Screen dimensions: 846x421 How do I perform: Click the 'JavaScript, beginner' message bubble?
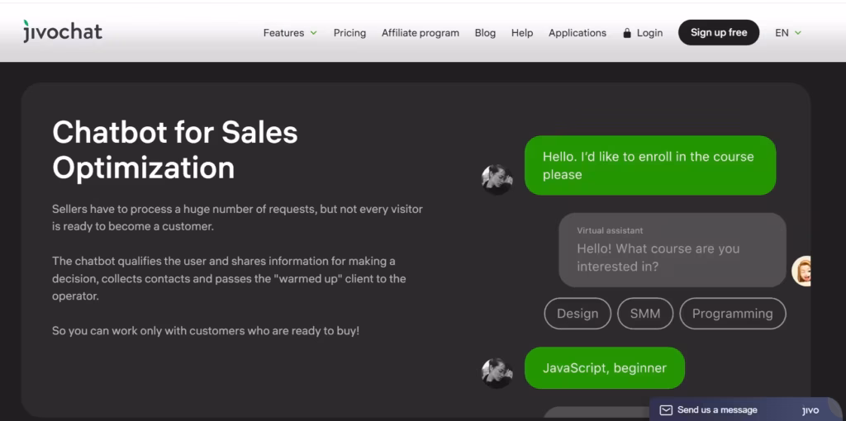pos(604,368)
